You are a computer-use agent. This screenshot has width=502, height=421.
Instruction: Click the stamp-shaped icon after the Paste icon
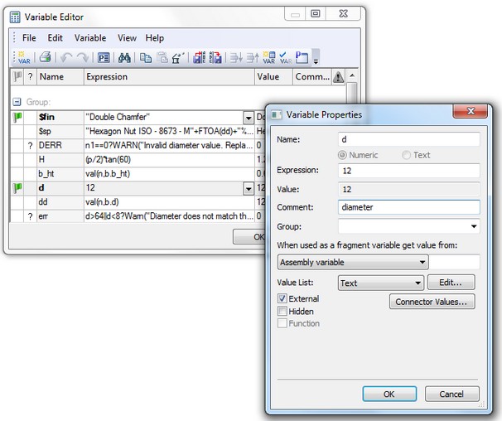177,58
